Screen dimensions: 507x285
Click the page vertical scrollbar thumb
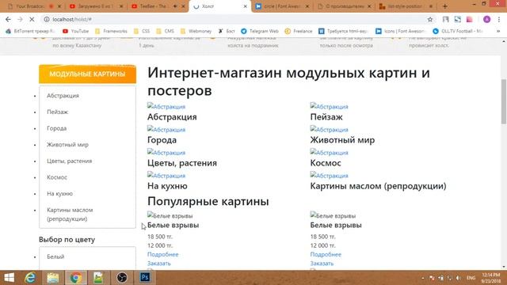(x=504, y=101)
